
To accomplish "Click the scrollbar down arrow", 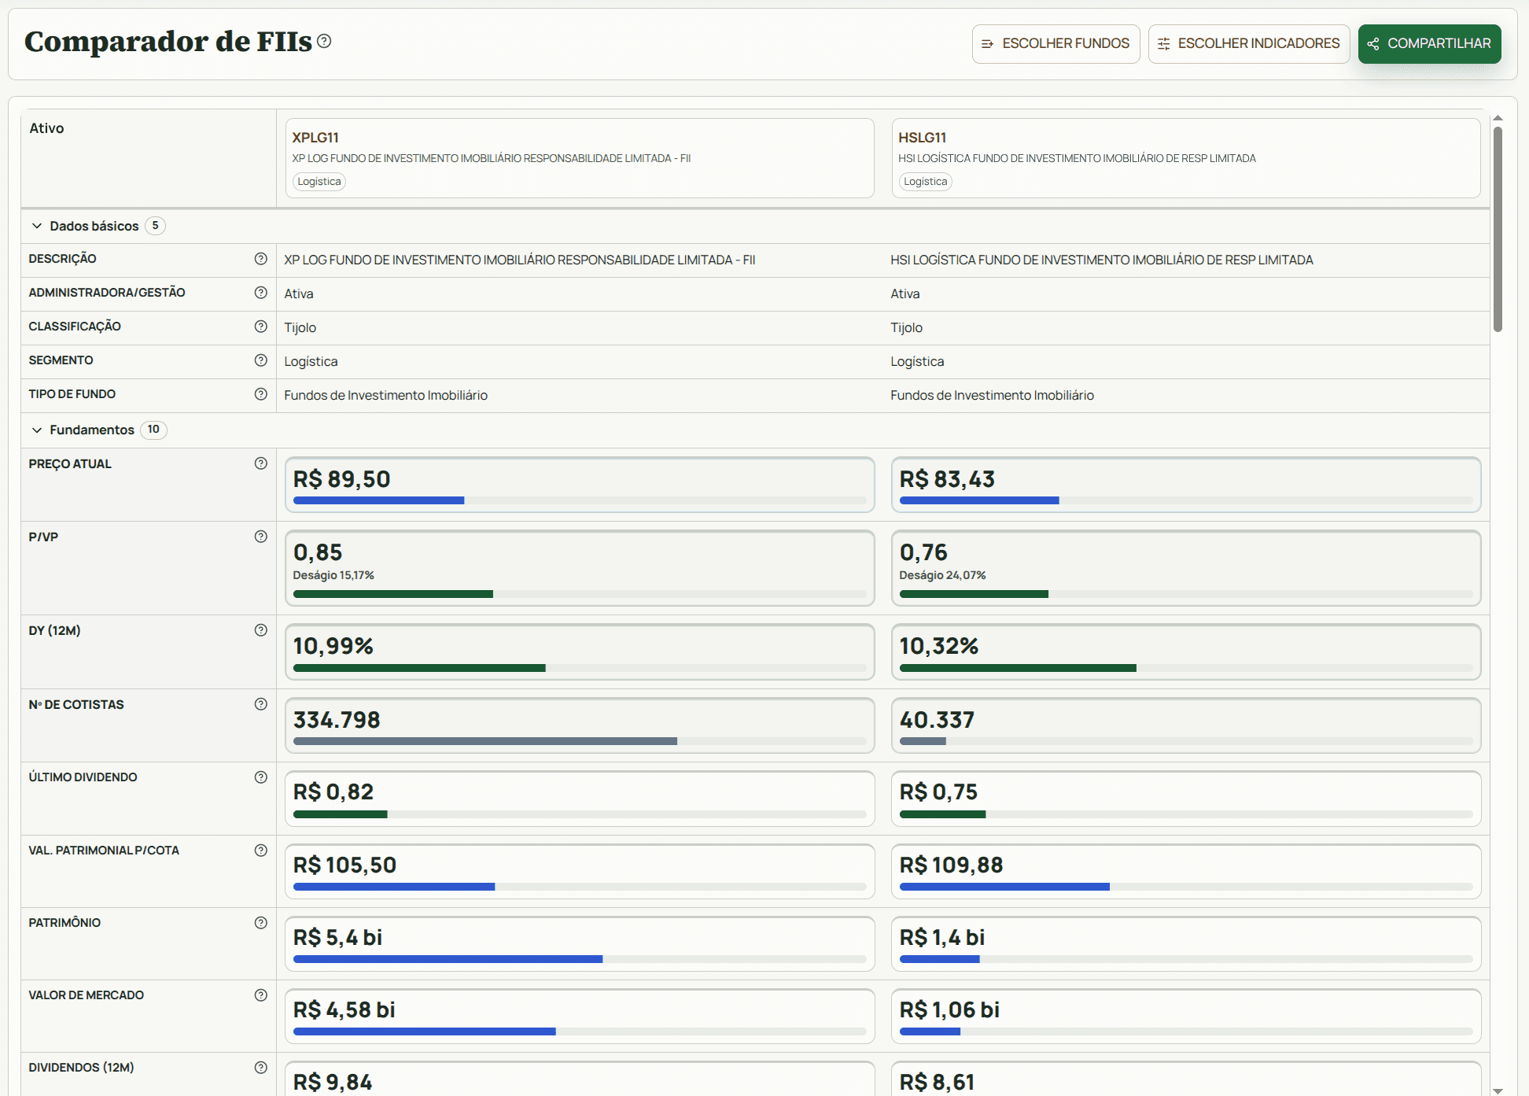I will (x=1498, y=1090).
